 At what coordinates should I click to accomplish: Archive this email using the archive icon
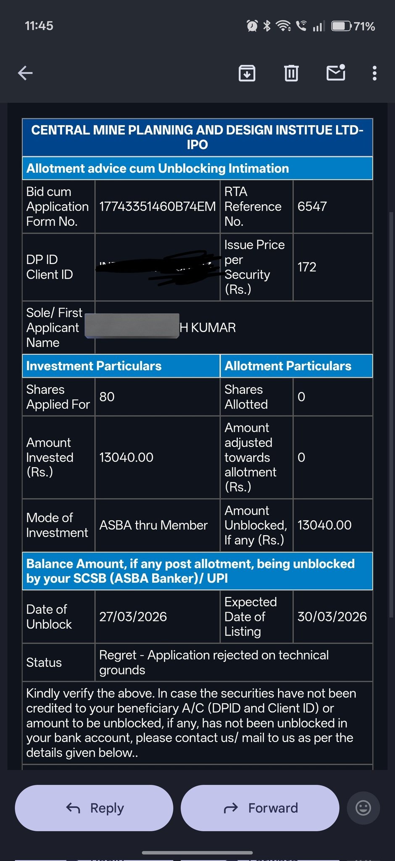pos(247,73)
